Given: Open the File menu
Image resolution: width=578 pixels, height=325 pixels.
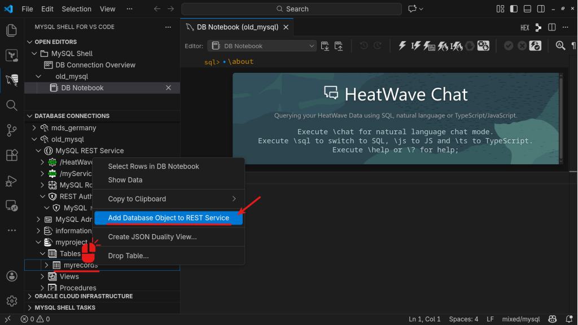Looking at the screenshot, I should click(x=27, y=9).
